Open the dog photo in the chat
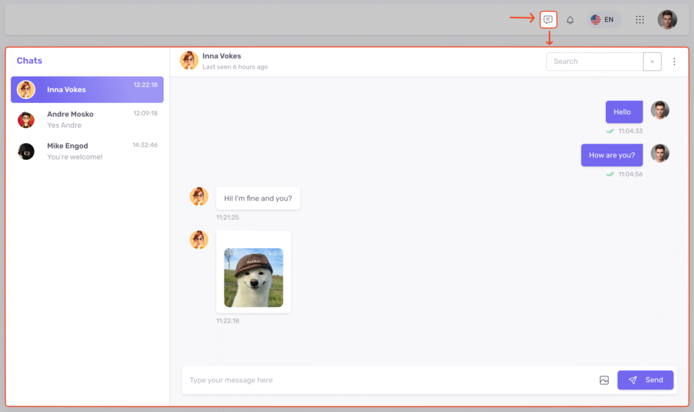 point(253,278)
